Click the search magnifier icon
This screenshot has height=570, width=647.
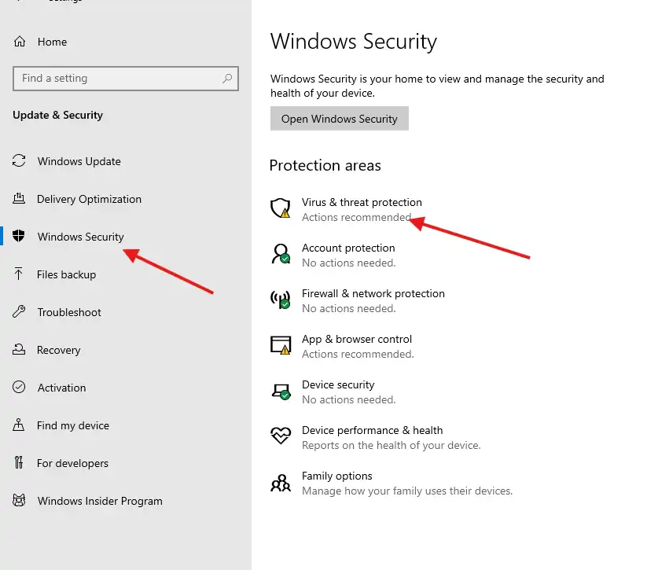click(x=227, y=78)
